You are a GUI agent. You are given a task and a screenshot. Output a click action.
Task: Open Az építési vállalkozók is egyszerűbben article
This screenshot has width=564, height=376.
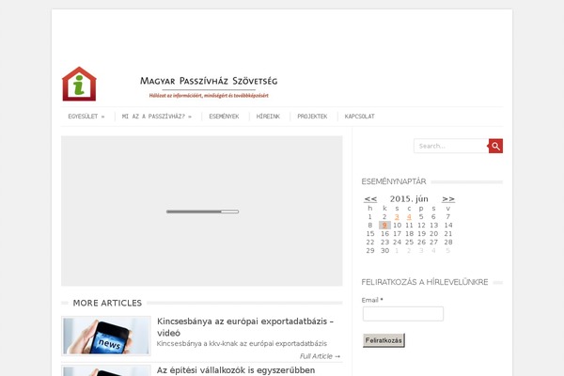tap(236, 370)
